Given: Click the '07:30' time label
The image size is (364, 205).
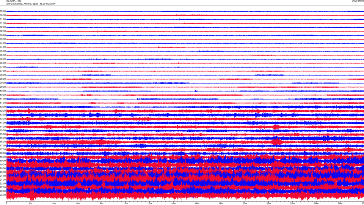Looking at the screenshot, I should (3, 71).
